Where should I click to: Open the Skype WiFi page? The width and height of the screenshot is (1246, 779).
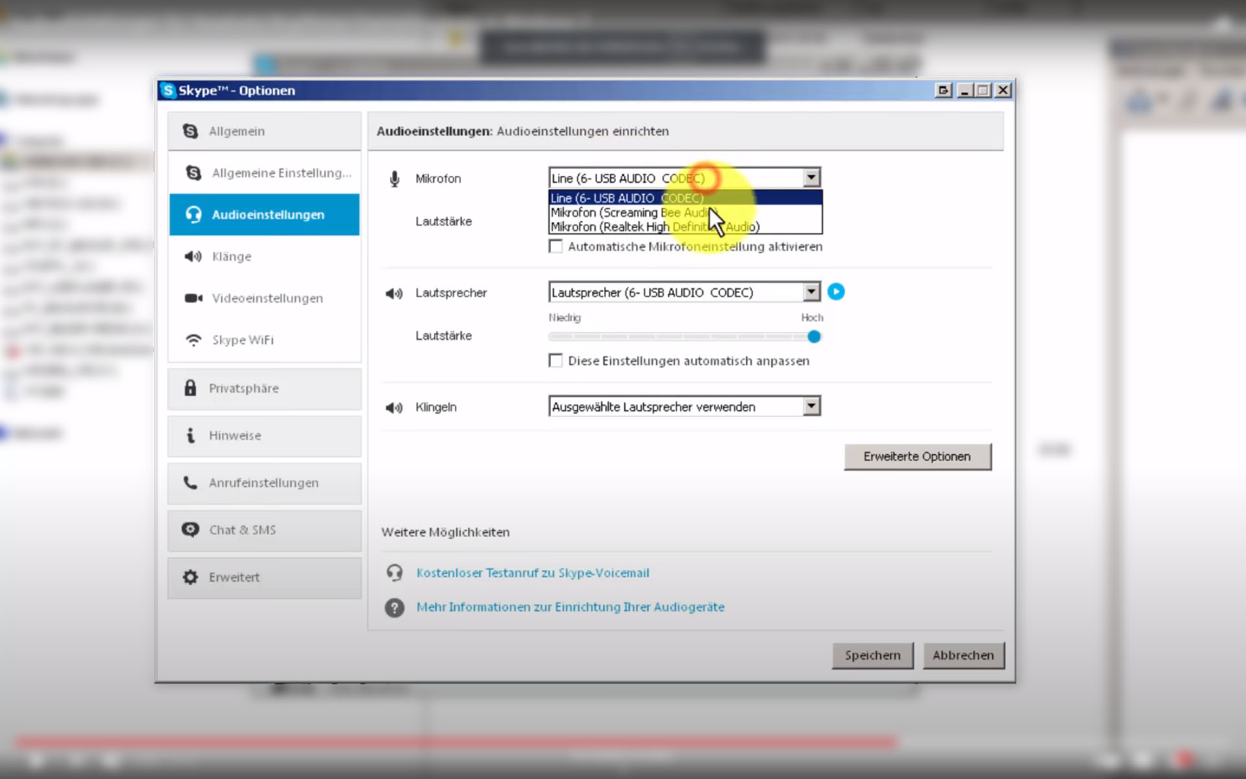(x=264, y=340)
